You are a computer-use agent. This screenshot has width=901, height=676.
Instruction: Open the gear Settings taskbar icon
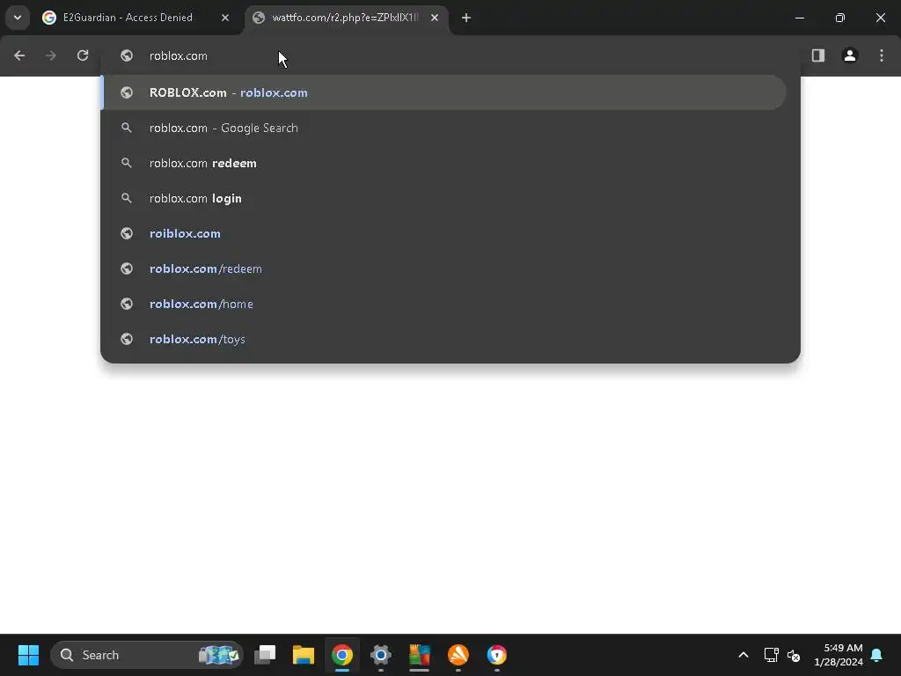pos(380,655)
